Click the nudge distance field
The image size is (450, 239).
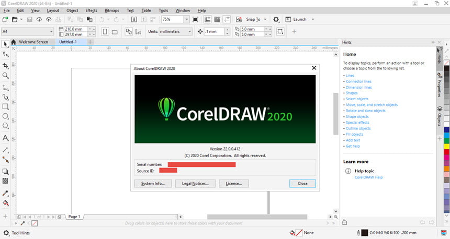(215, 31)
